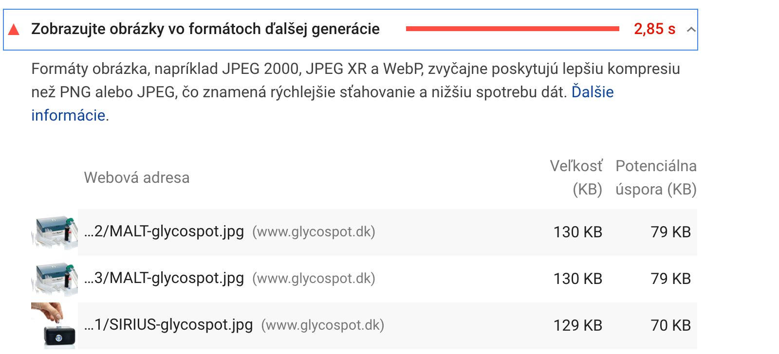Click the 129 KB size value
The height and width of the screenshot is (354, 779).
578,325
